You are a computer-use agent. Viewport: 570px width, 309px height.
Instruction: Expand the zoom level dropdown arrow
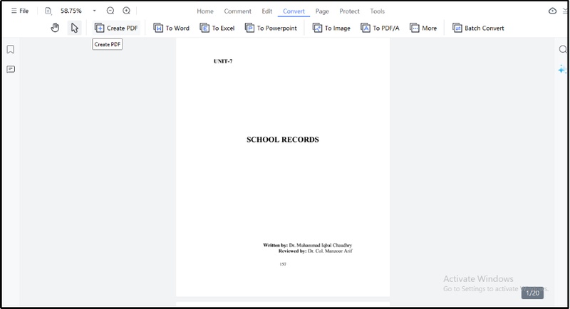[x=95, y=11]
